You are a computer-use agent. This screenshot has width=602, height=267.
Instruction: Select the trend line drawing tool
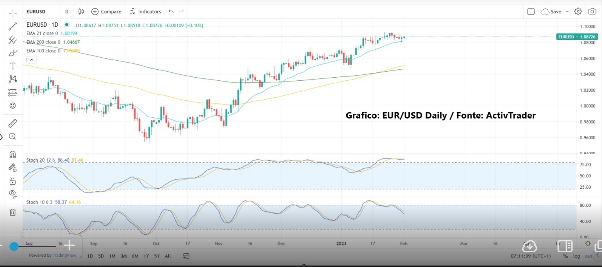coord(13,26)
